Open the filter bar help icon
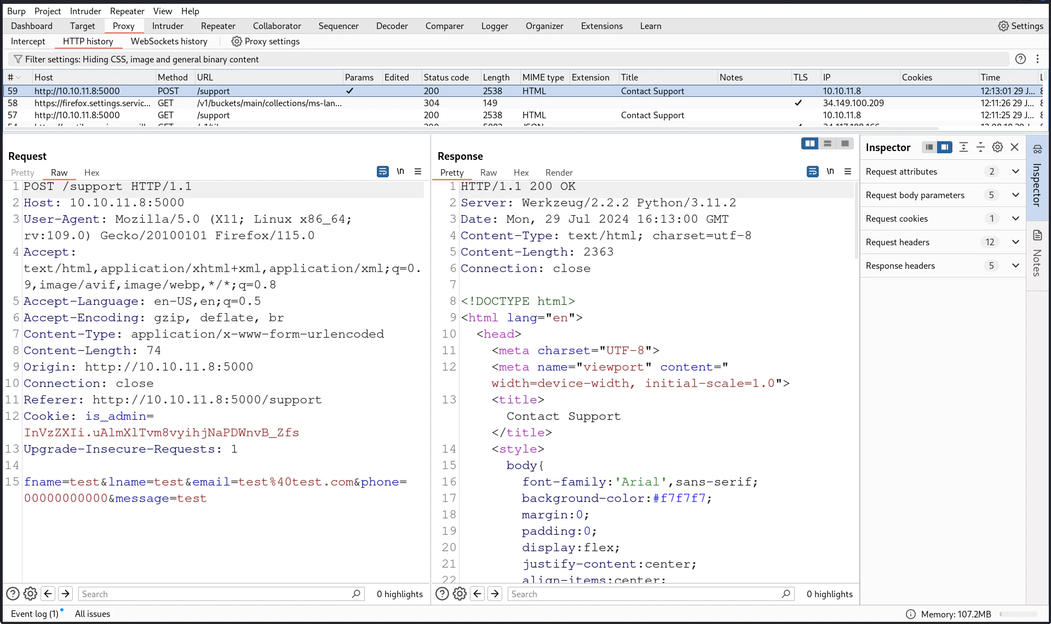This screenshot has height=624, width=1051. coord(1020,59)
